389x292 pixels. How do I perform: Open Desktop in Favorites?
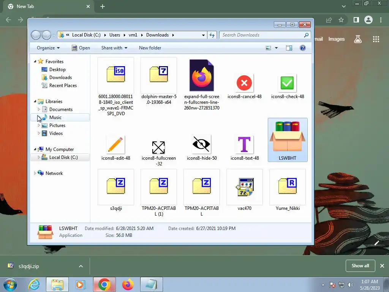[x=54, y=70]
